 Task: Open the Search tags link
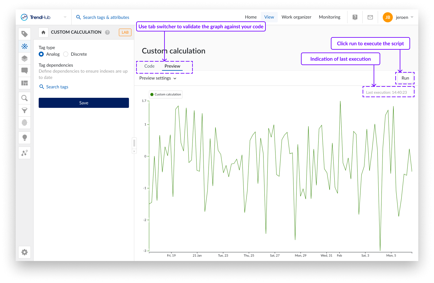tap(57, 87)
